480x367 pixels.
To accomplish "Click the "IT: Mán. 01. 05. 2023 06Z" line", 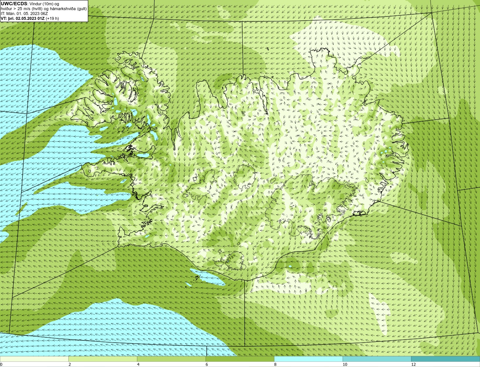I will 24,13.
